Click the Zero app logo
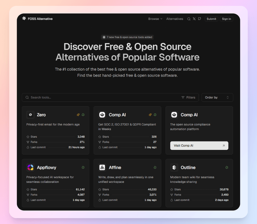The image size is (257, 224). (30, 115)
